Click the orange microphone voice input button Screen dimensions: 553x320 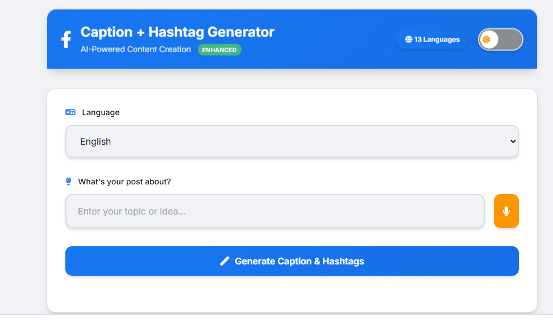click(506, 211)
